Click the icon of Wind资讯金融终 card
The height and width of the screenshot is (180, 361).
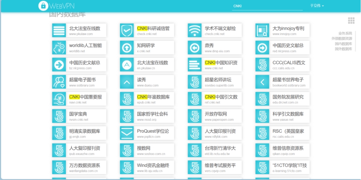(x=127, y=167)
